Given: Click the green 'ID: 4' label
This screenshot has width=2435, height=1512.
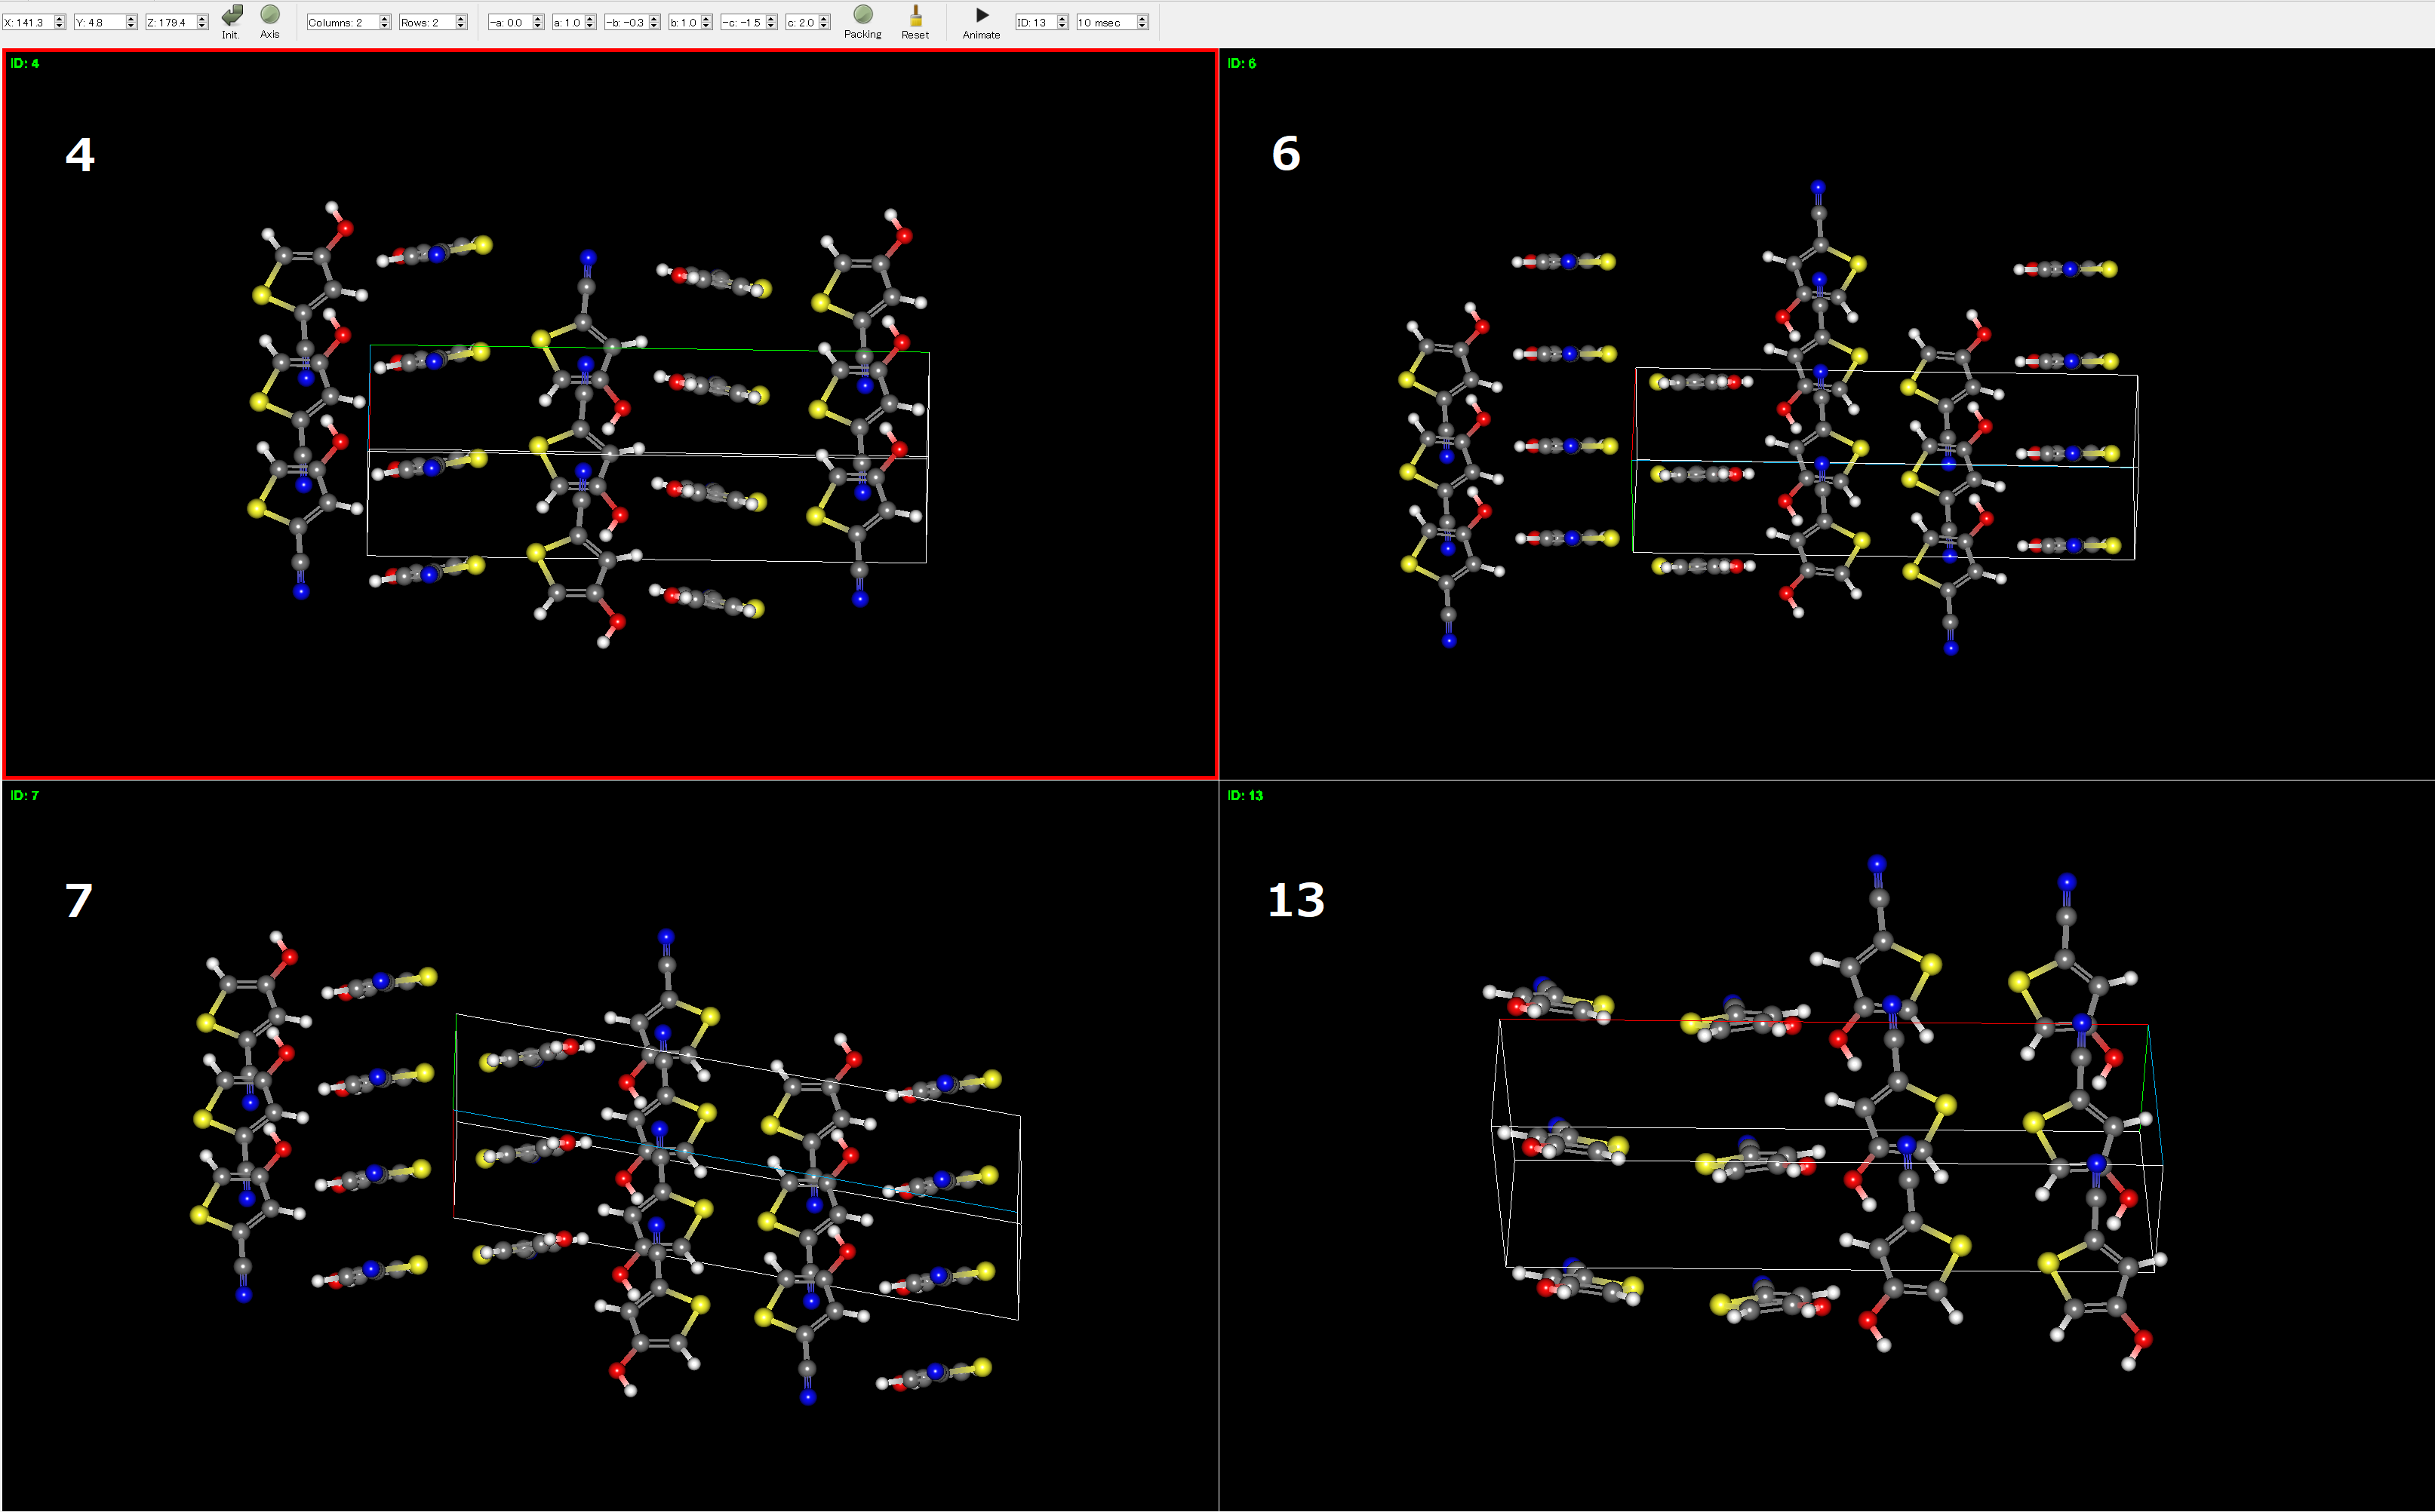Looking at the screenshot, I should pos(25,63).
